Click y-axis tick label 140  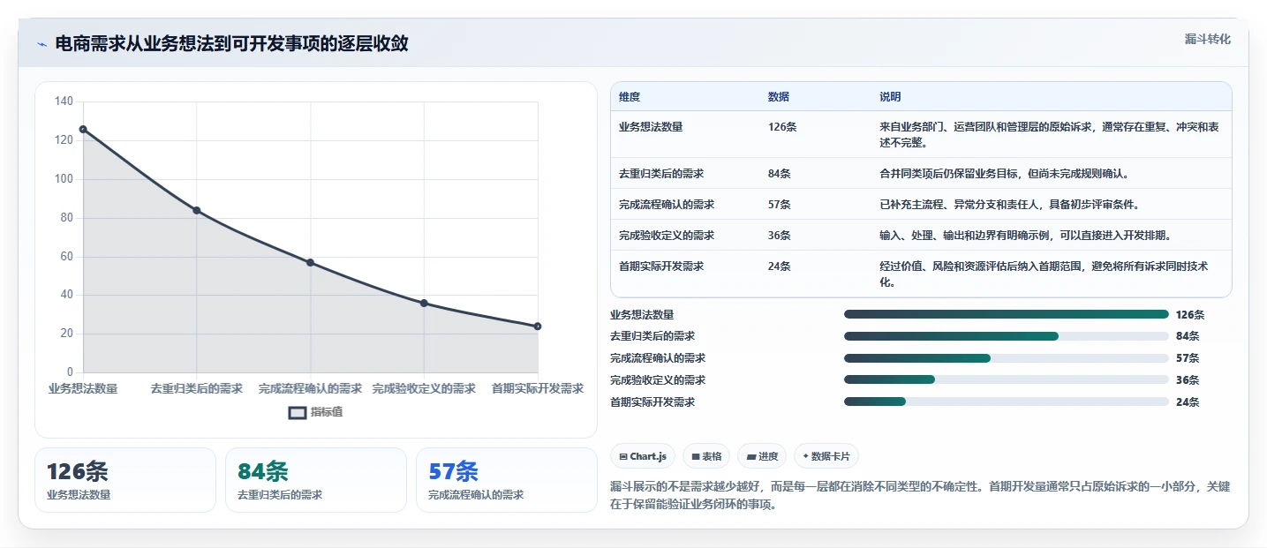click(64, 101)
